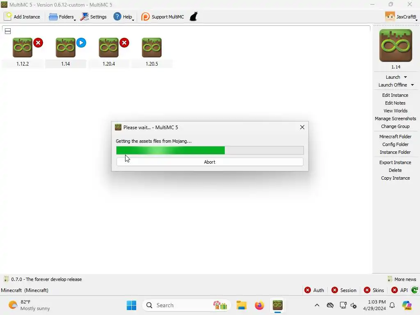Screen dimensions: 420x315
Task: Open Firefox from taskbar
Action: pos(259,305)
